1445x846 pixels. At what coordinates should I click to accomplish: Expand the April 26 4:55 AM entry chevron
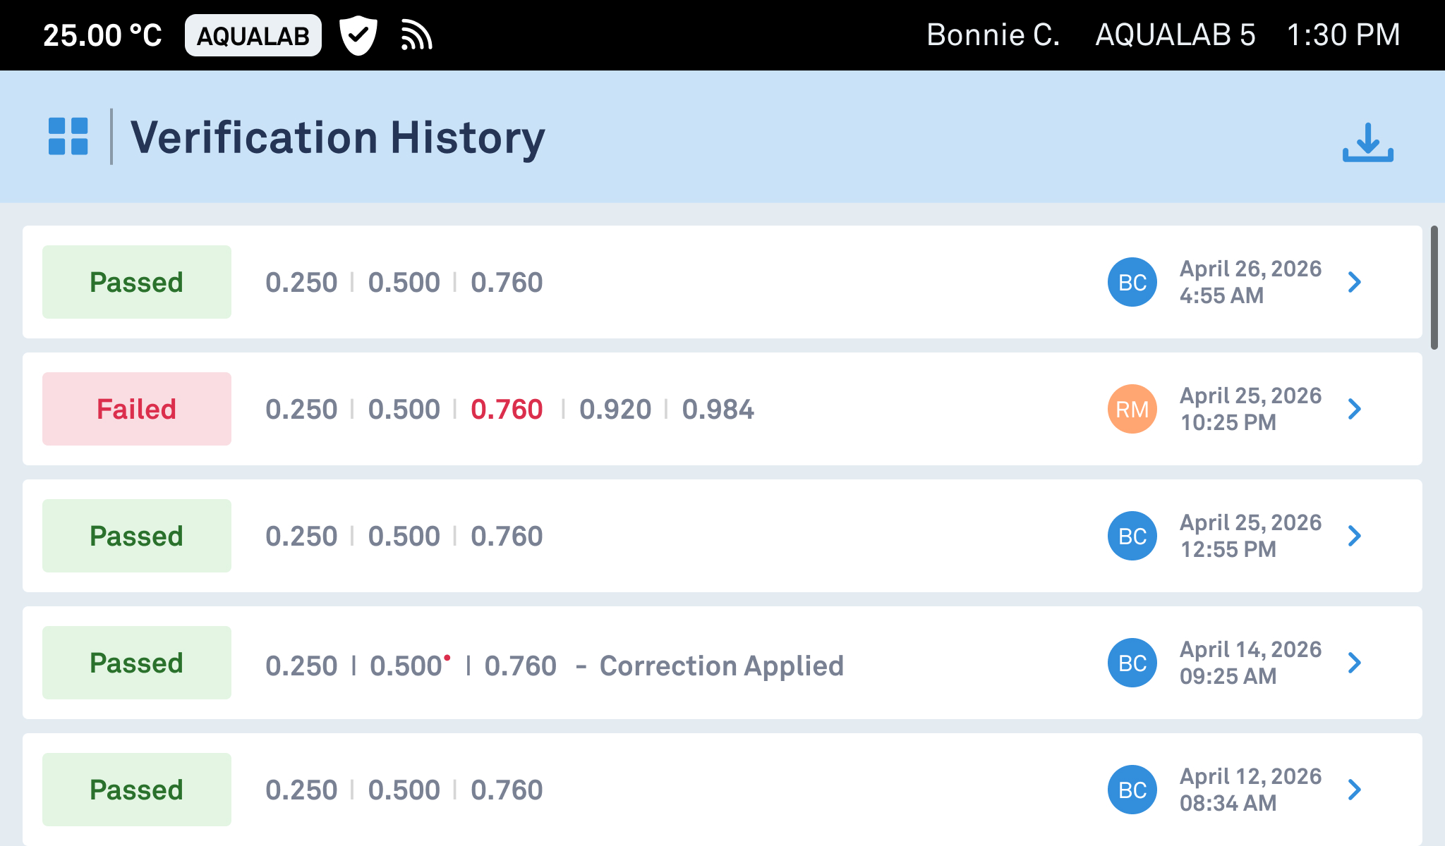pos(1354,282)
